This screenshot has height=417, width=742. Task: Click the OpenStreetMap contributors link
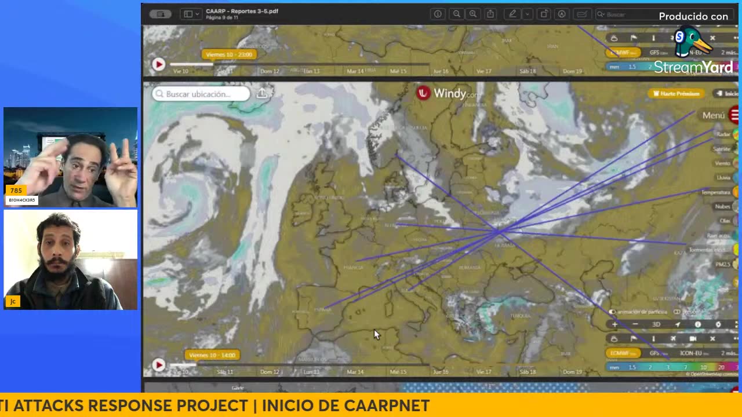712,374
